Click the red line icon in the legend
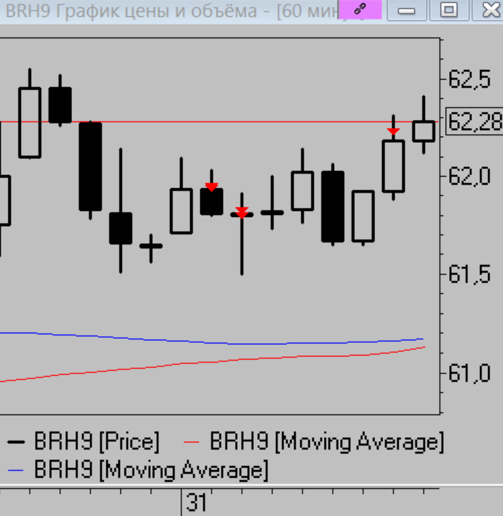Viewport: 503px width, 516px height. (x=193, y=443)
